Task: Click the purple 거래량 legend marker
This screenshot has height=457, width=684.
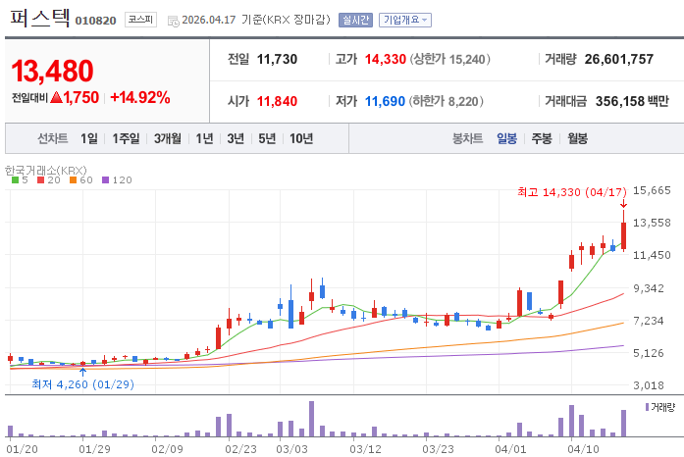Action: [647, 407]
